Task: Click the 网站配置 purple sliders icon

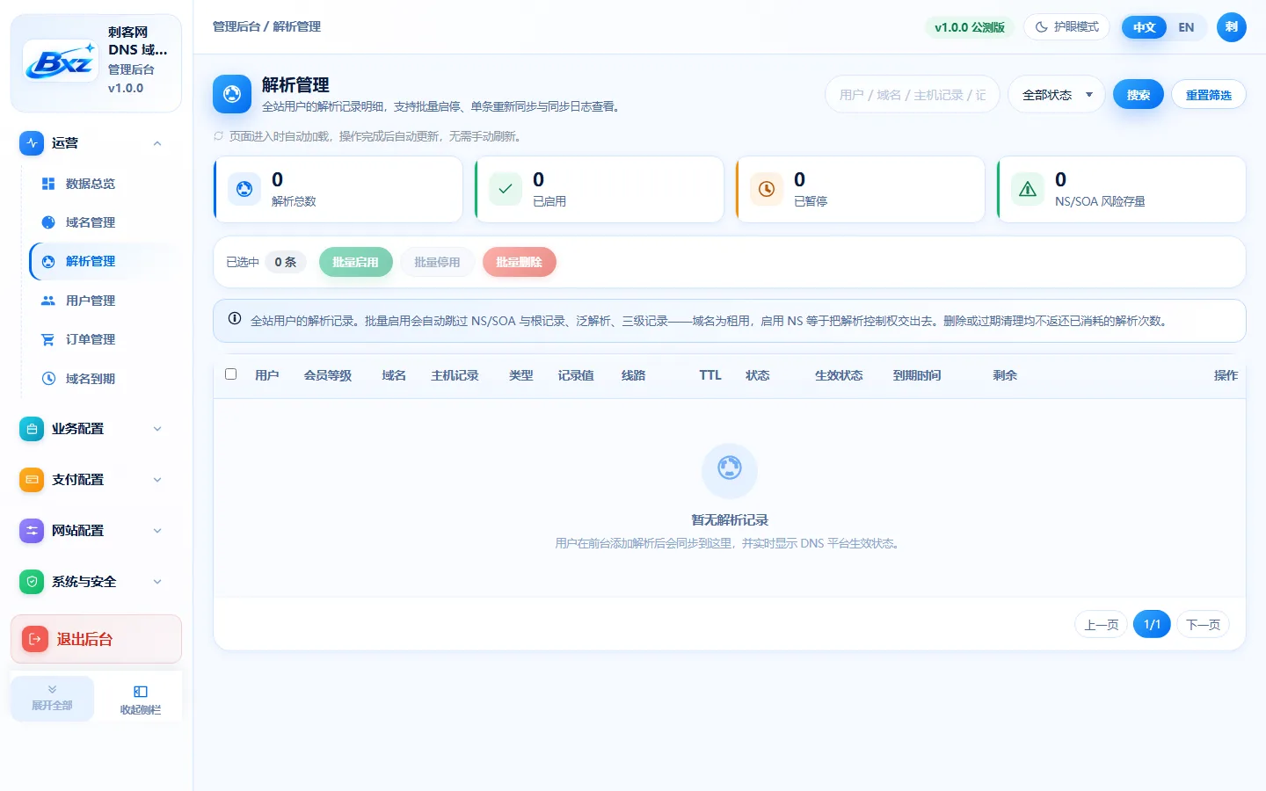Action: click(32, 531)
